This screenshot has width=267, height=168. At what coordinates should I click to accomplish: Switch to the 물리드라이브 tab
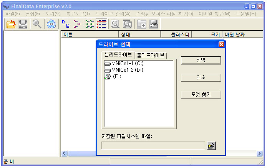(x=151, y=55)
